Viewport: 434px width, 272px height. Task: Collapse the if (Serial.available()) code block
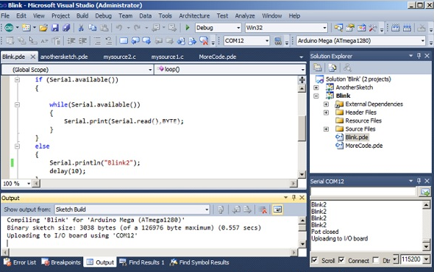point(17,79)
